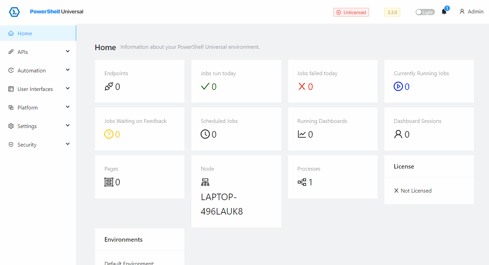
Task: Click the LAPTOP-496LAUK8 node name
Action: pos(222,204)
